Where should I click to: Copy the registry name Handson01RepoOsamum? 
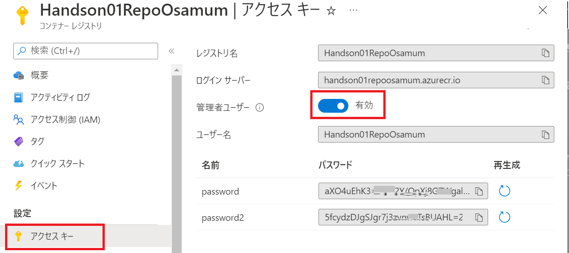[546, 53]
